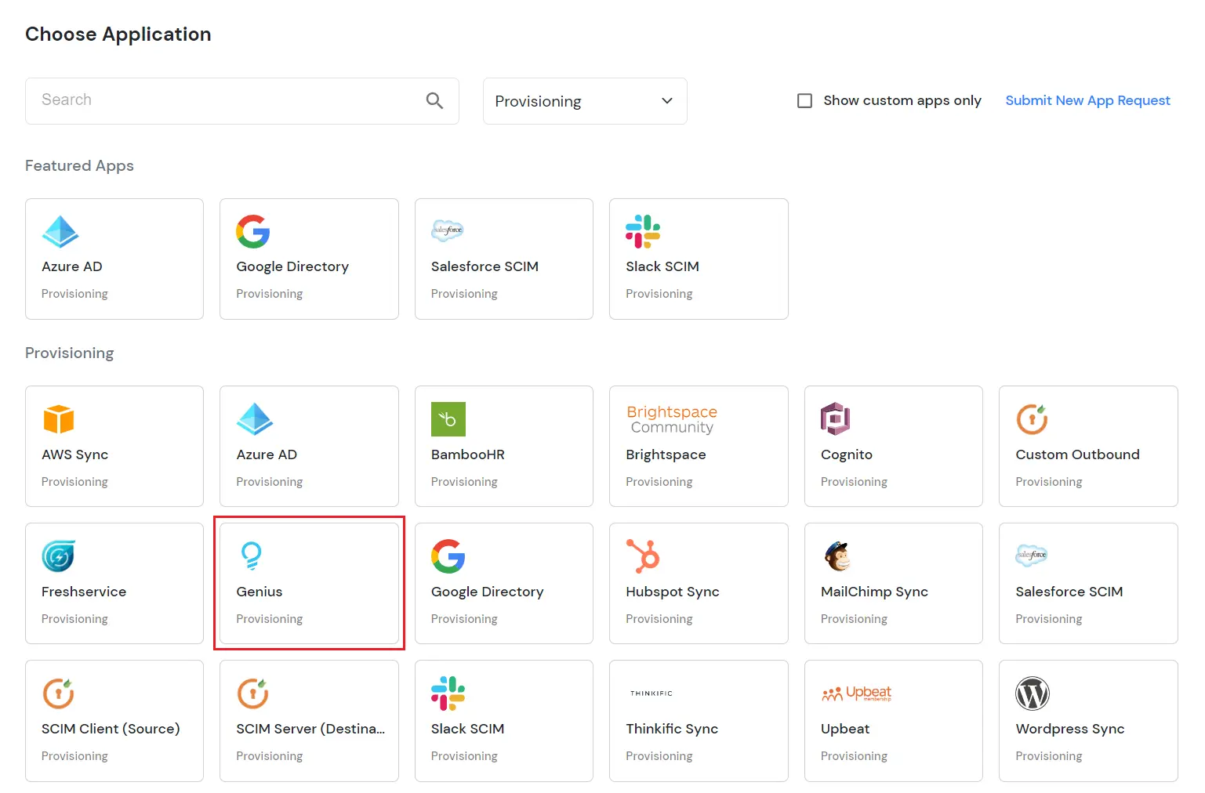
Task: Click the MailChimp Sync monkey icon
Action: point(837,556)
